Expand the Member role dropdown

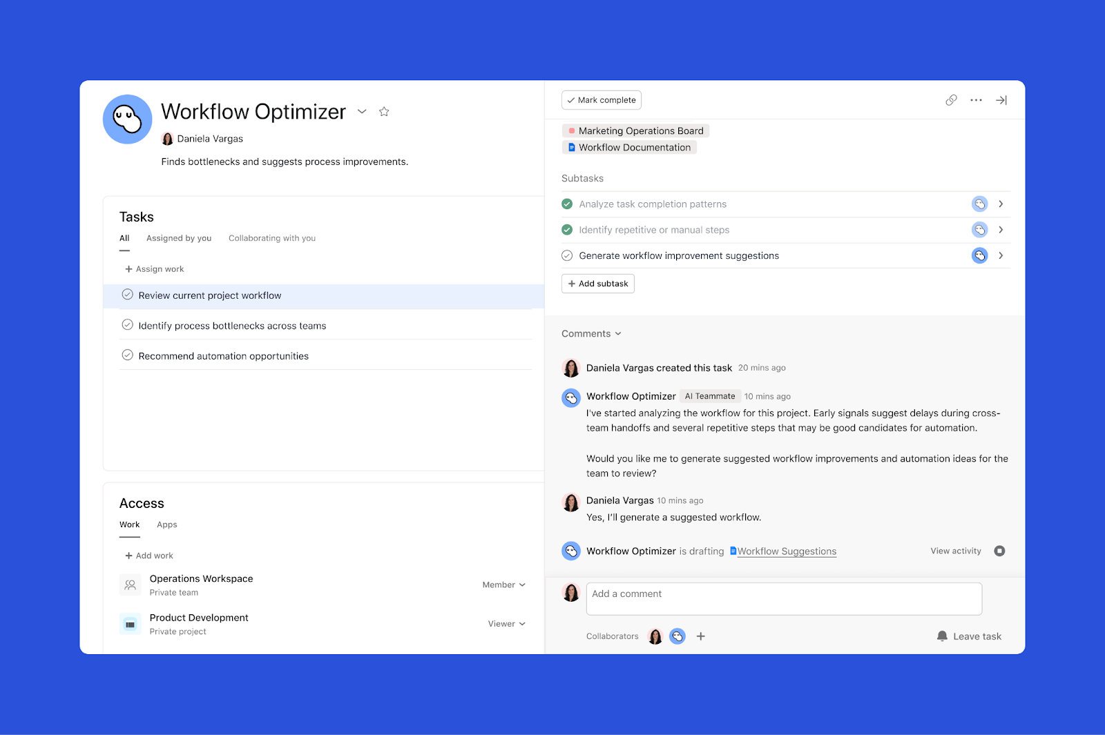tap(503, 585)
